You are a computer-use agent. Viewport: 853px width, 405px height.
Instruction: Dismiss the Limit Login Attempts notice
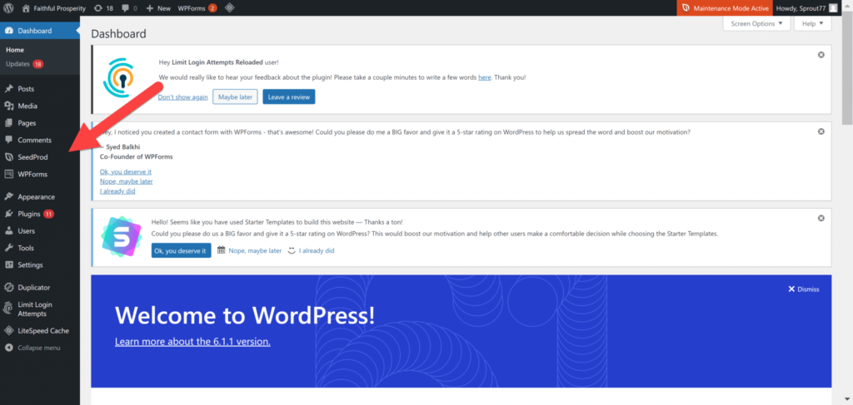pyautogui.click(x=821, y=55)
